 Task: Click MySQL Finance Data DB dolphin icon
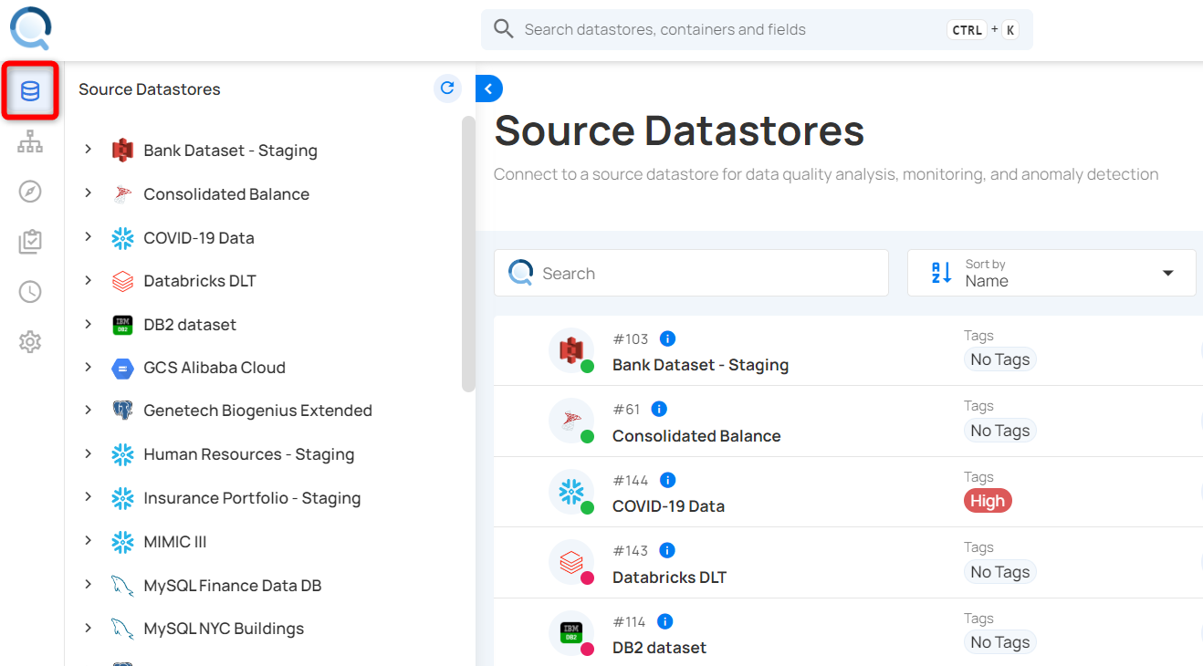click(122, 586)
